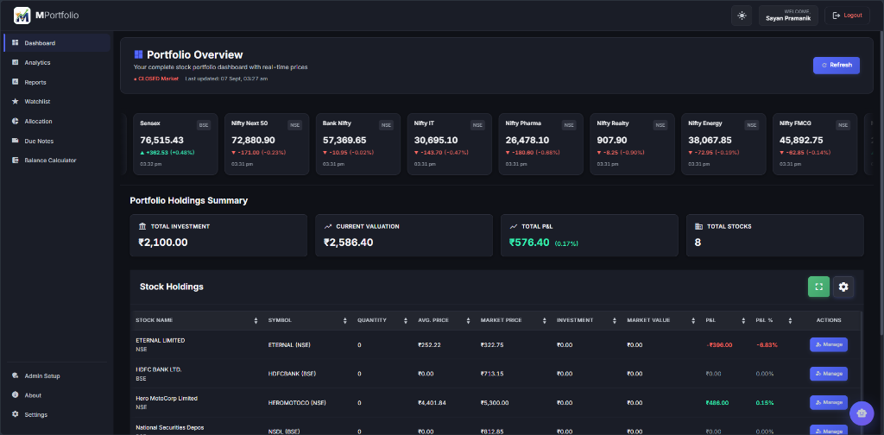
Task: Toggle the light/dark theme sun icon
Action: [x=742, y=16]
